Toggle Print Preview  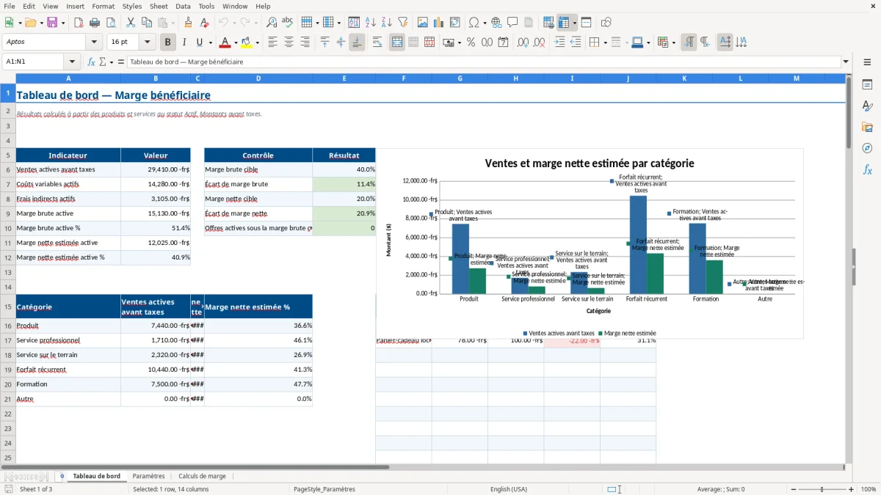point(111,23)
